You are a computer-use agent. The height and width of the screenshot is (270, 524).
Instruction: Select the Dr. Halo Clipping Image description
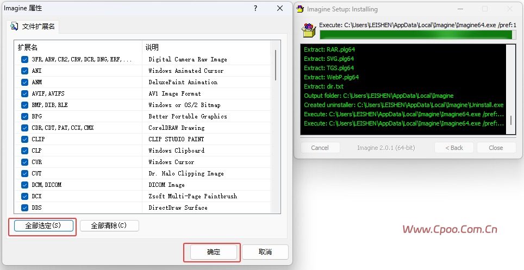click(186, 173)
